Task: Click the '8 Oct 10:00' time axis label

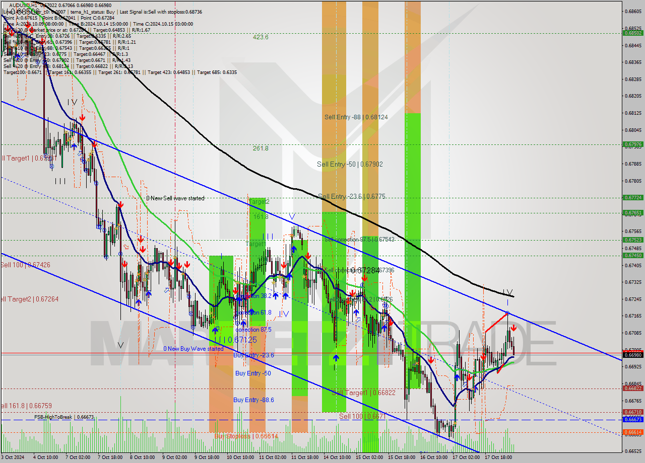Action: [142, 457]
